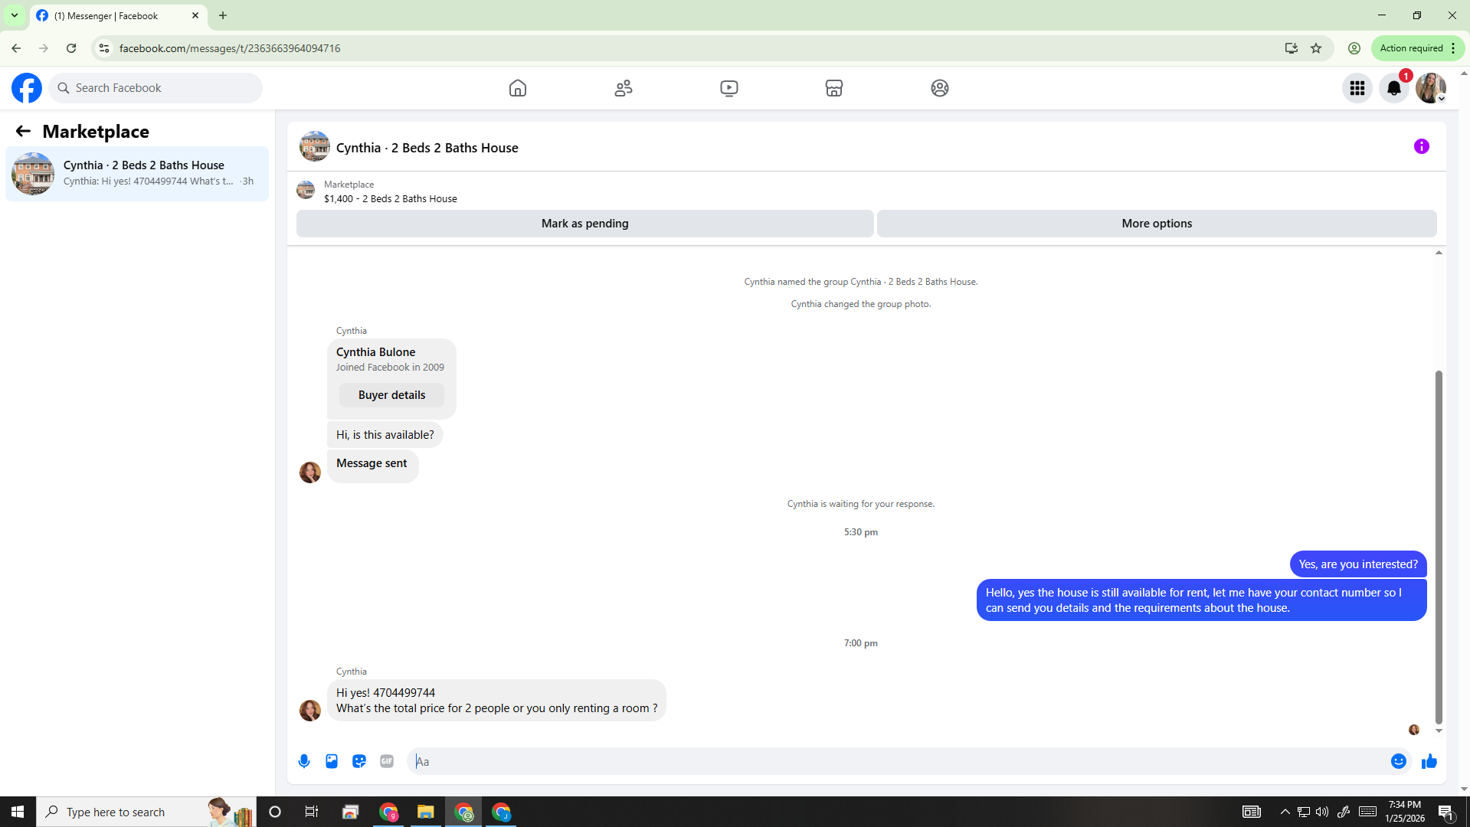The width and height of the screenshot is (1470, 827).
Task: Open the notifications bell
Action: coord(1394,88)
